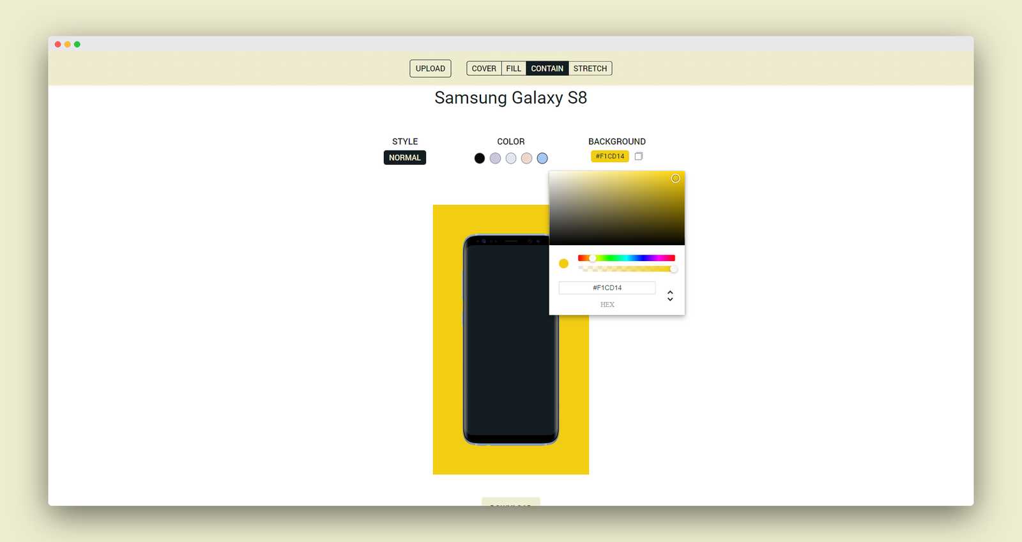The width and height of the screenshot is (1022, 542).
Task: Click the COLOR section label
Action: [511, 142]
